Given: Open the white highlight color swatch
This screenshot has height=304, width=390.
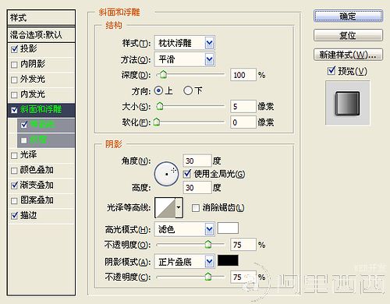Looking at the screenshot, I should pyautogui.click(x=228, y=228).
